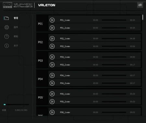Seek in P04_1.wav progress bar
The width and height of the screenshot is (146, 123).
point(114,75)
